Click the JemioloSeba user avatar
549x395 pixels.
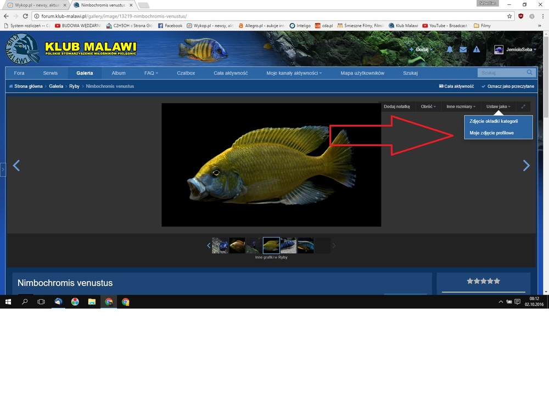click(498, 49)
